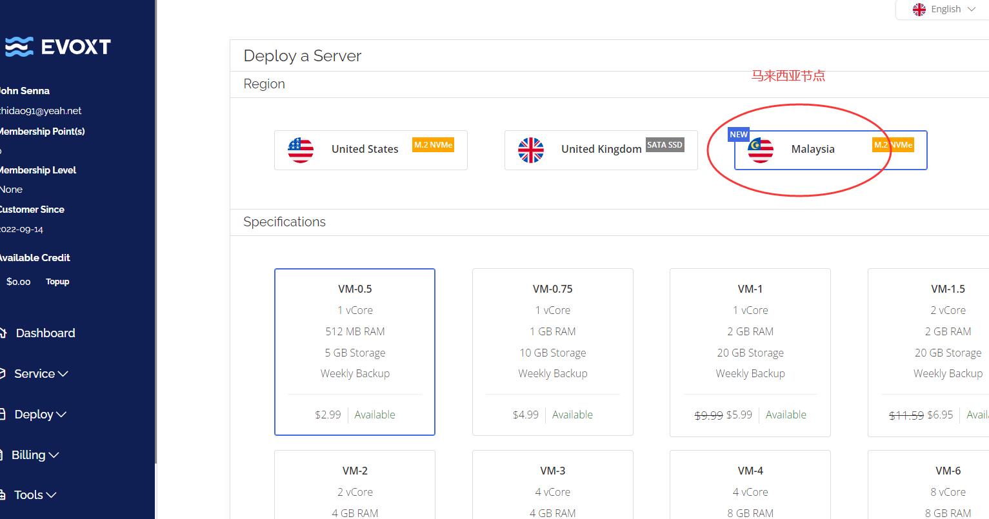The height and width of the screenshot is (519, 989).
Task: Choose the VM-0.75 plan card
Action: (x=553, y=352)
